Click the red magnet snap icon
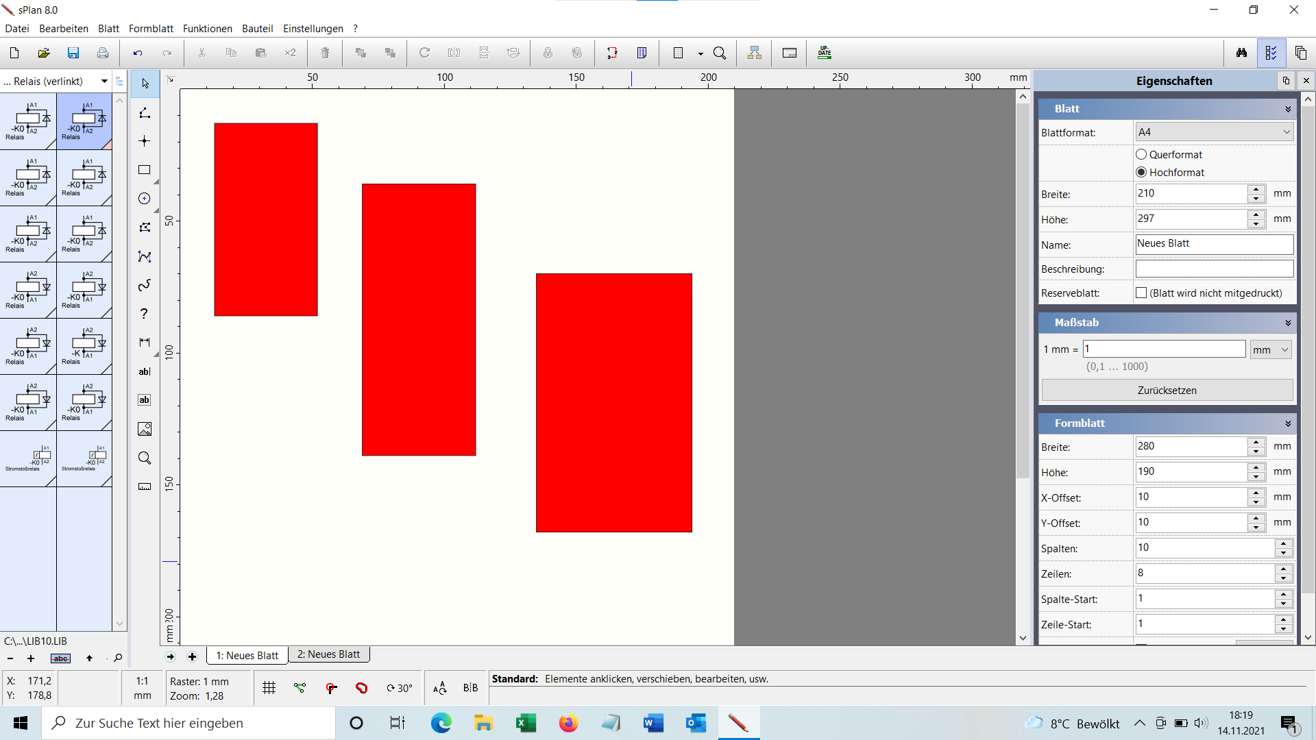Screen dimensions: 1316x740 [x=361, y=688]
